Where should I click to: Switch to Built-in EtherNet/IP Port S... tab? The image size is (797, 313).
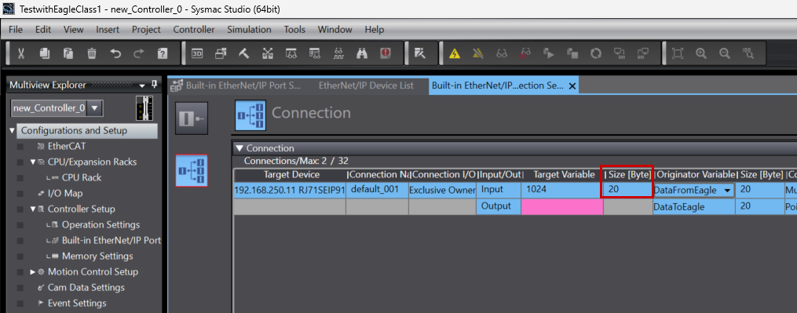[x=238, y=86]
